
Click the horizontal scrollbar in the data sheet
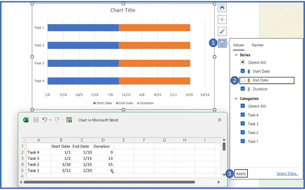pos(109,182)
